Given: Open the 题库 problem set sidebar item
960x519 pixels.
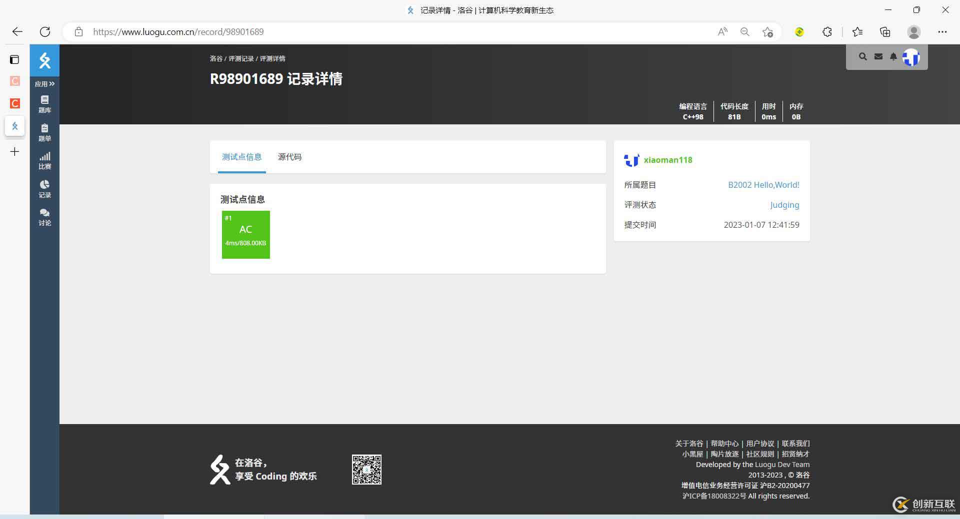Looking at the screenshot, I should coord(44,104).
